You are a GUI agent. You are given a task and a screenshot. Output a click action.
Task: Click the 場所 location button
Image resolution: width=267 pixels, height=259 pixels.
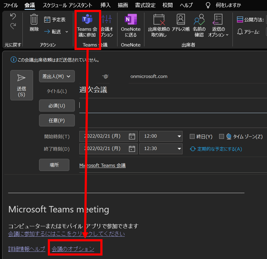point(54,165)
